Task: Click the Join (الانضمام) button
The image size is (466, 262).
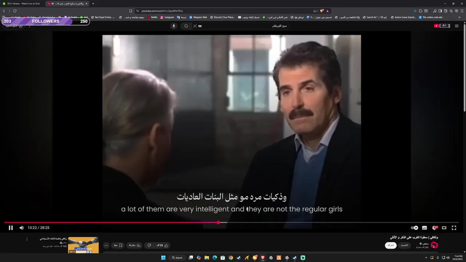Action: point(404,245)
